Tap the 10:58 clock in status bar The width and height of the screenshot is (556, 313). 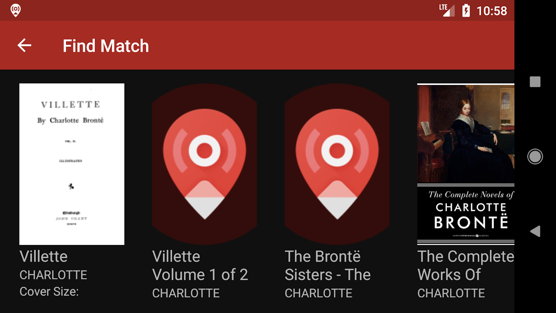[491, 11]
